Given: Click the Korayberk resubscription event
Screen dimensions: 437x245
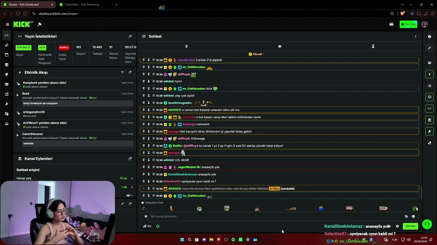Looking at the screenshot, I should [x=75, y=85].
